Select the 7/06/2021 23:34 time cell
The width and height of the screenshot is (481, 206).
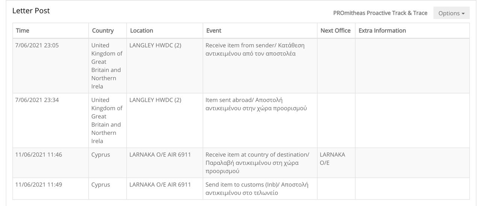(37, 100)
